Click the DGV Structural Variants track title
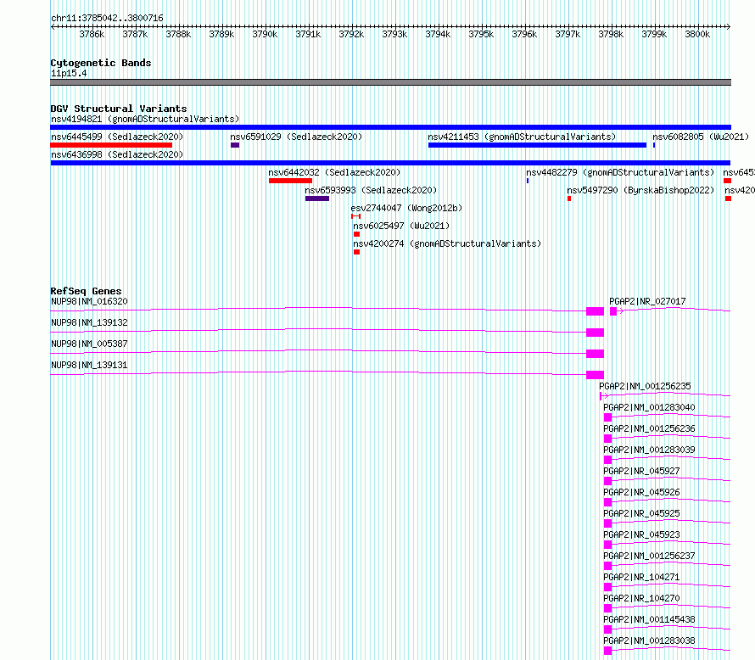 (x=119, y=109)
